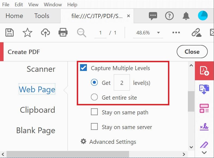Choose Get entire site radio option
214x158 pixels.
pyautogui.click(x=94, y=97)
